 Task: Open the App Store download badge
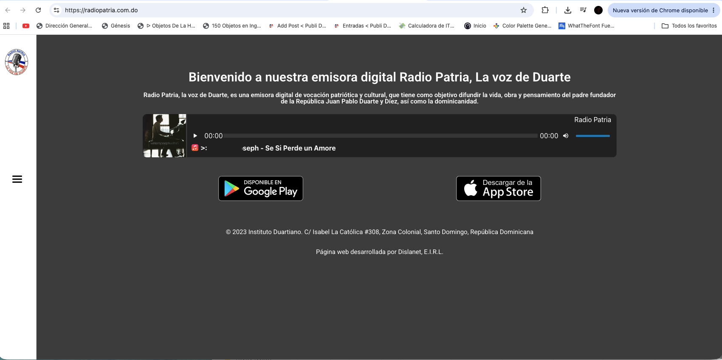tap(499, 188)
